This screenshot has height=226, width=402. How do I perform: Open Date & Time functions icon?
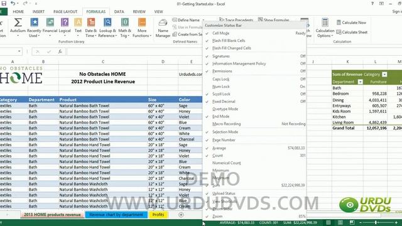(91, 23)
